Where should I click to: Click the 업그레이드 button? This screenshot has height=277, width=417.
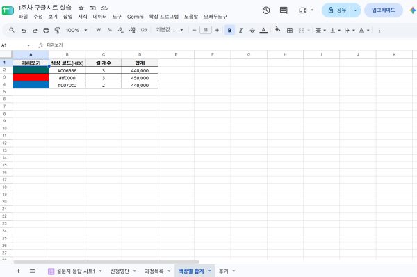(383, 10)
